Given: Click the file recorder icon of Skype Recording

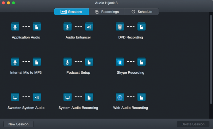Looking at the screenshot, I should pos(142,62).
